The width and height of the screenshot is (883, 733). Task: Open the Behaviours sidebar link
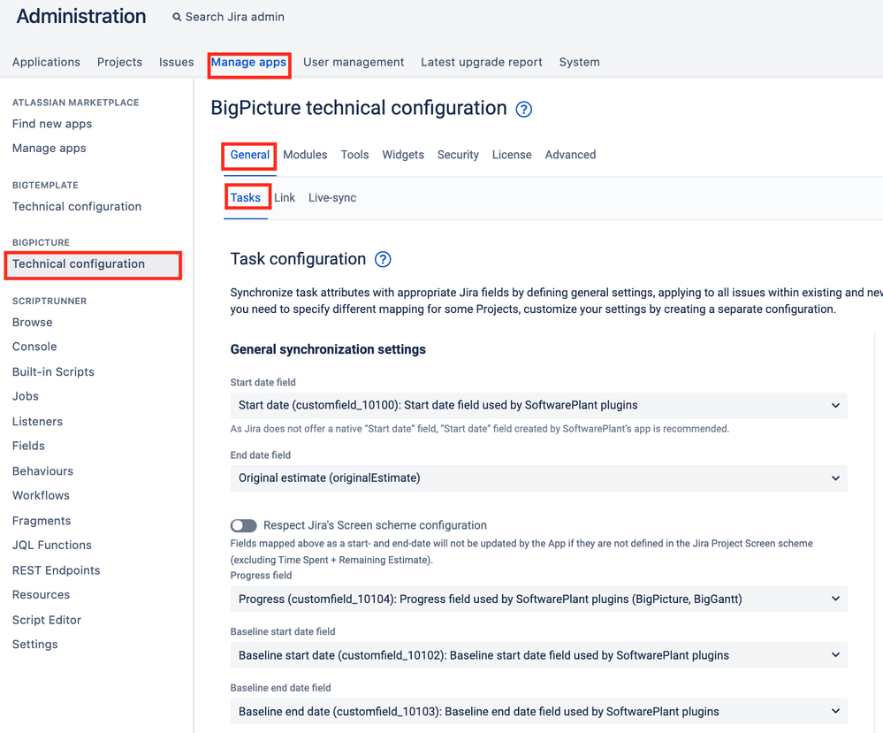42,471
